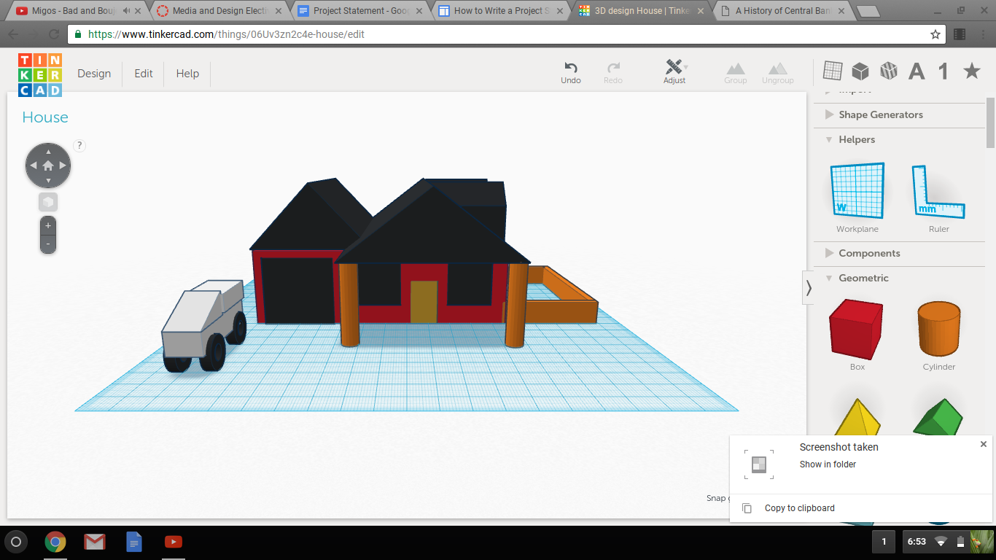Viewport: 996px width, 560px height.
Task: Zoom in with the plus button
Action: click(x=48, y=226)
